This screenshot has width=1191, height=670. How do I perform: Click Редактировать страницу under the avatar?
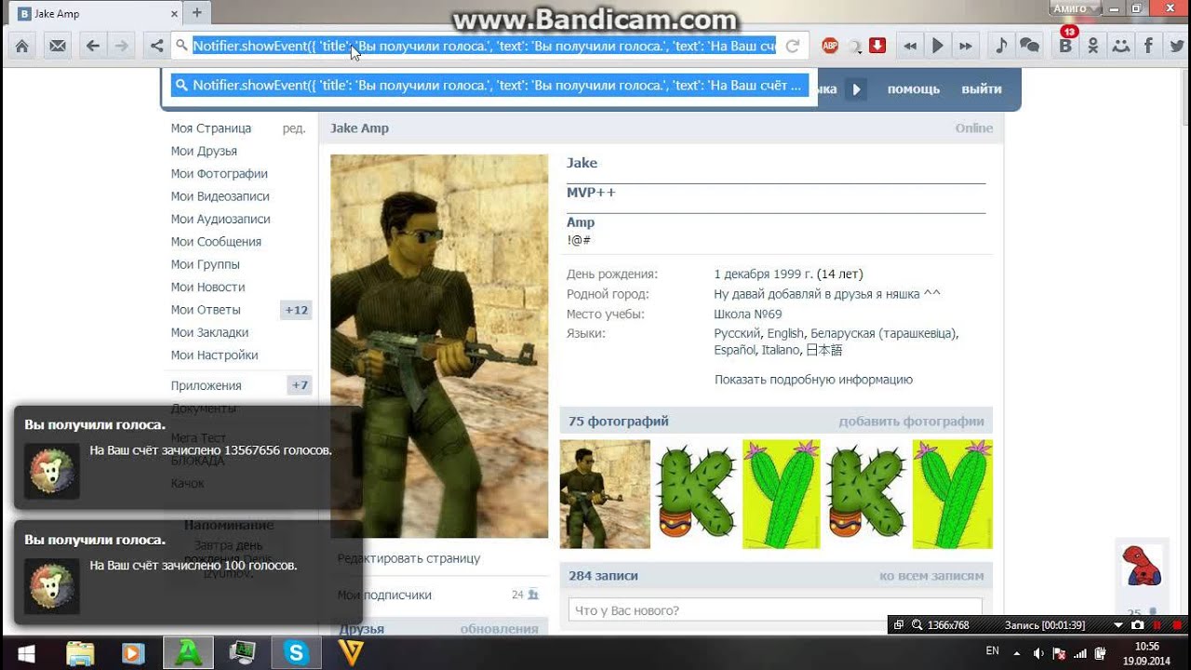click(408, 558)
